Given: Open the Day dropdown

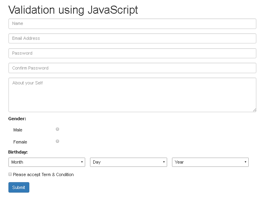Looking at the screenshot, I should [129, 162].
